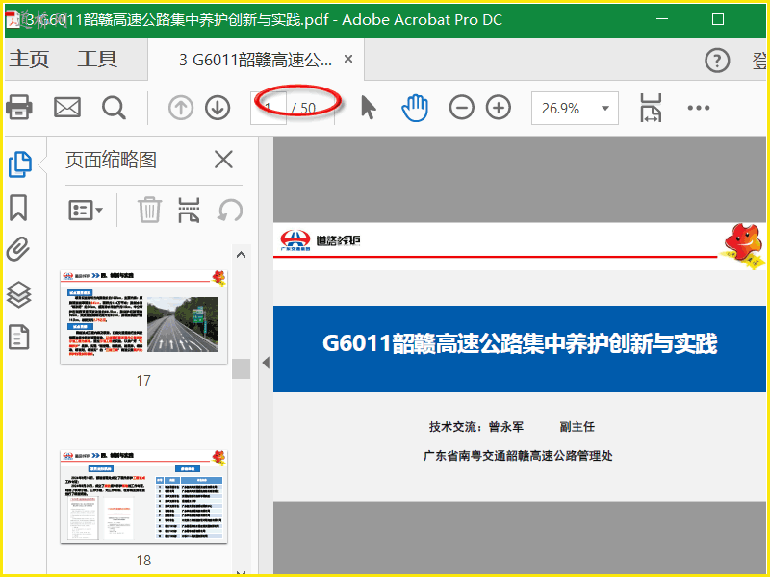This screenshot has width=770, height=577.
Task: Select the 3 G6011韶赣高速公... document tab
Action: (x=255, y=60)
